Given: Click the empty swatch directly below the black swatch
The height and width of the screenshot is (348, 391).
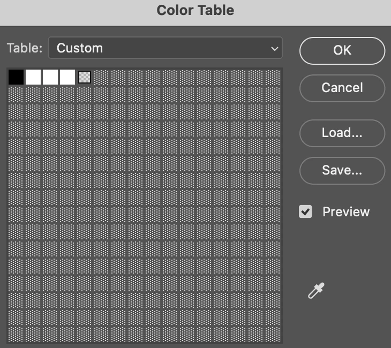Looking at the screenshot, I should [x=16, y=94].
